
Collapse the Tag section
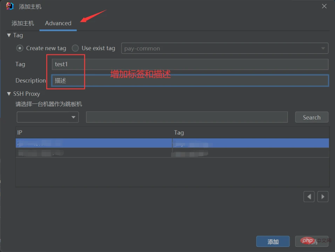(9, 35)
